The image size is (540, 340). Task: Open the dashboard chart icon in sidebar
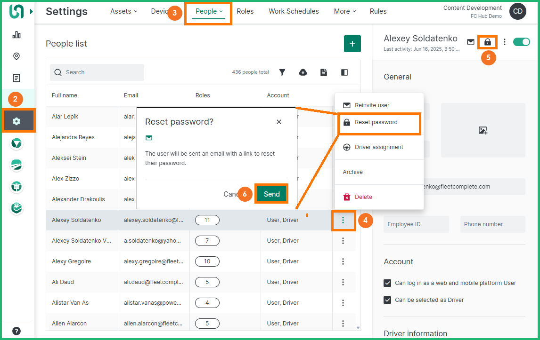pyautogui.click(x=16, y=35)
